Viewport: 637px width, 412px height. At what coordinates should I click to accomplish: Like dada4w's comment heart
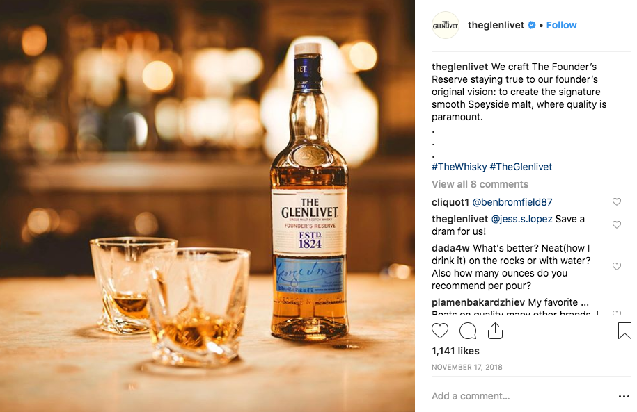pyautogui.click(x=617, y=266)
